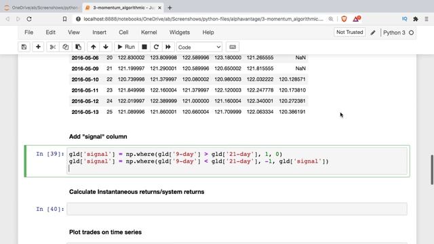Open browser hamburger menu

coord(427,19)
